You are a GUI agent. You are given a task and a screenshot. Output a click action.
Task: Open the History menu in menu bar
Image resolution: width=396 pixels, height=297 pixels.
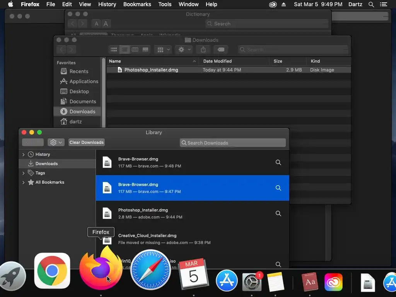point(107,4)
